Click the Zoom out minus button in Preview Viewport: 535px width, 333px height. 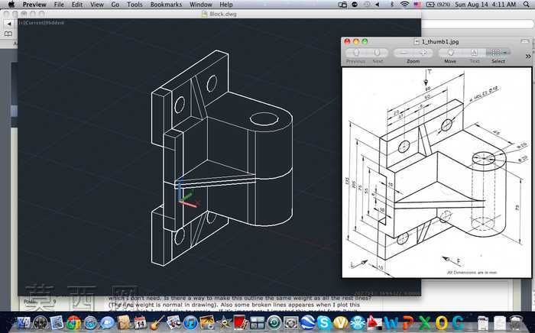404,53
